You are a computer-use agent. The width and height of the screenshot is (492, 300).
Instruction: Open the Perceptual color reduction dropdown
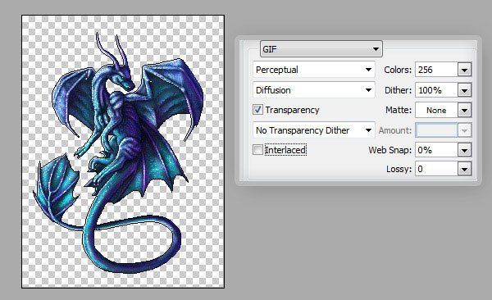tap(314, 70)
